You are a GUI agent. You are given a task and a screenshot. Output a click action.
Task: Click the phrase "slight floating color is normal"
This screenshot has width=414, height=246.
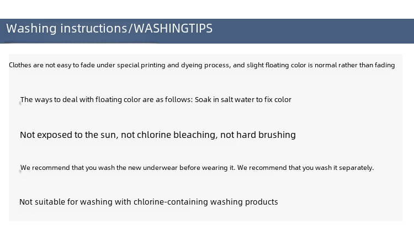pos(292,65)
